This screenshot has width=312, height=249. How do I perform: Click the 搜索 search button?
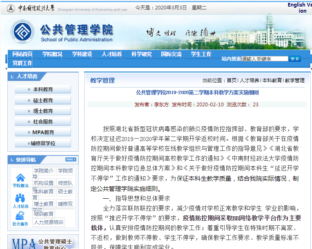pos(295,59)
